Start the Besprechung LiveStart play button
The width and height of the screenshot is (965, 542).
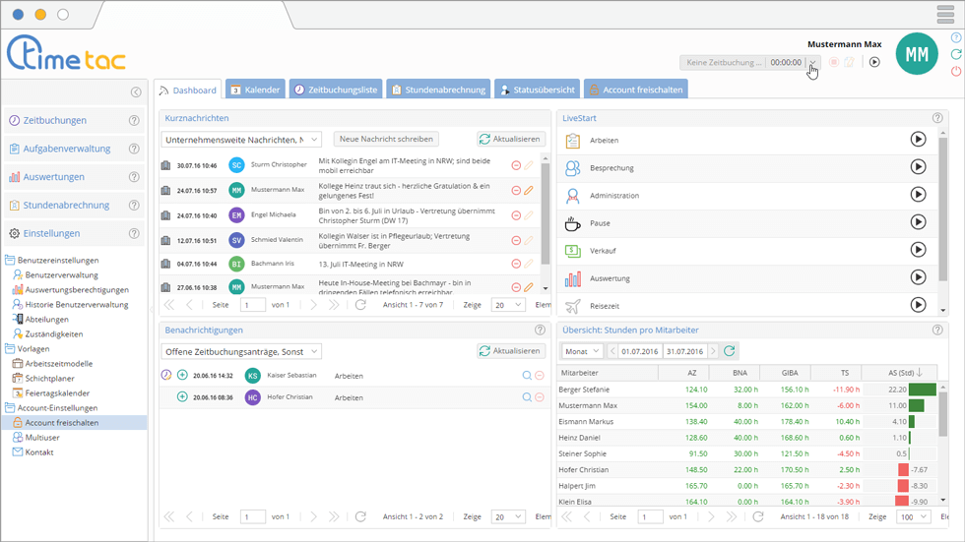(x=918, y=167)
